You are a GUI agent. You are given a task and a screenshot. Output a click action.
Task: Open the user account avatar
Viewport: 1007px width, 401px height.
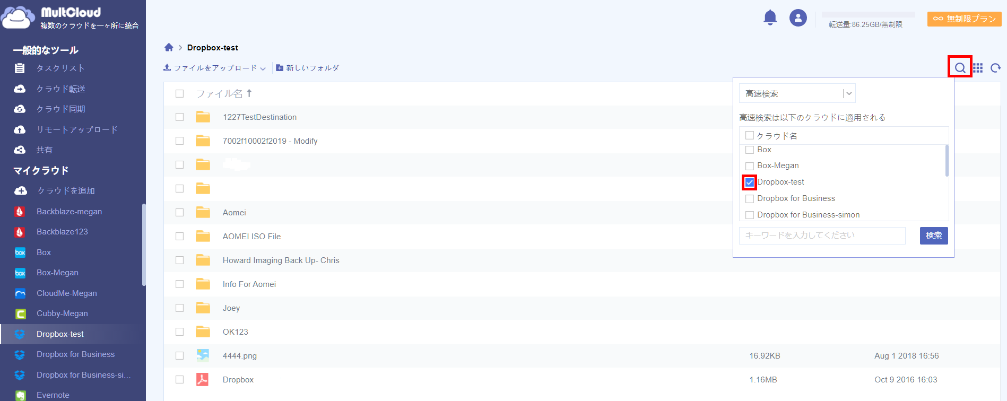pyautogui.click(x=798, y=18)
